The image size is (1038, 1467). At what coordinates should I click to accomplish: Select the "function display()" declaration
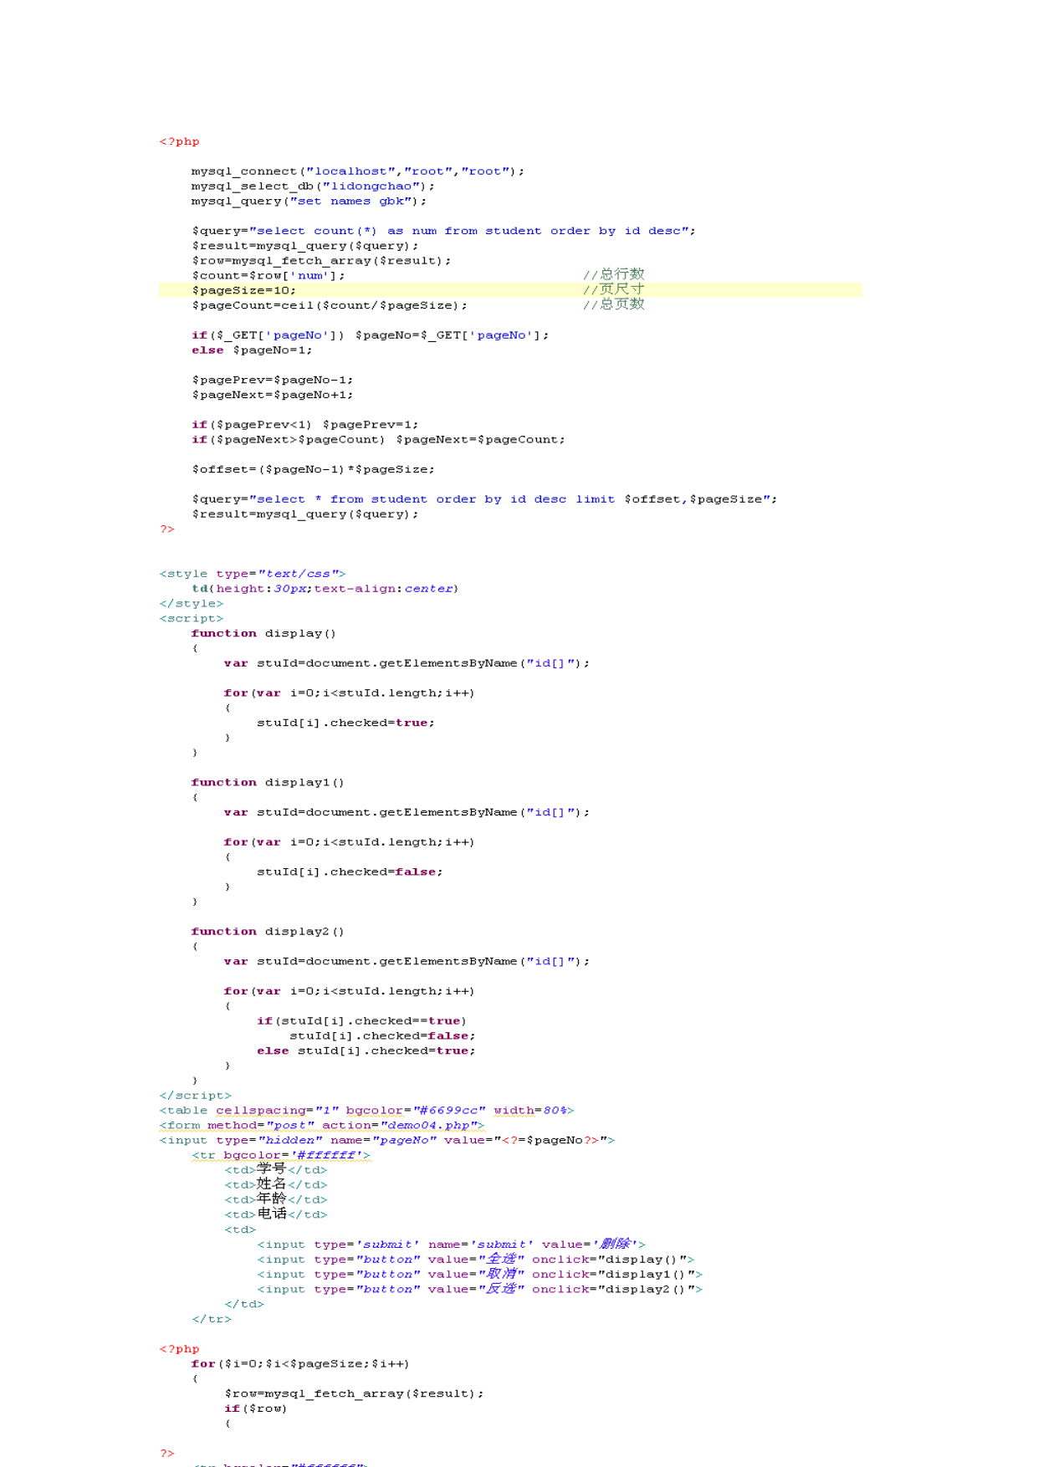(263, 634)
